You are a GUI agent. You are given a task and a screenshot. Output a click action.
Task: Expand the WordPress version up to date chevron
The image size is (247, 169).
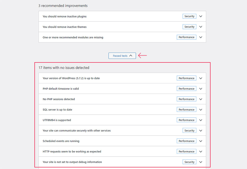201,78
